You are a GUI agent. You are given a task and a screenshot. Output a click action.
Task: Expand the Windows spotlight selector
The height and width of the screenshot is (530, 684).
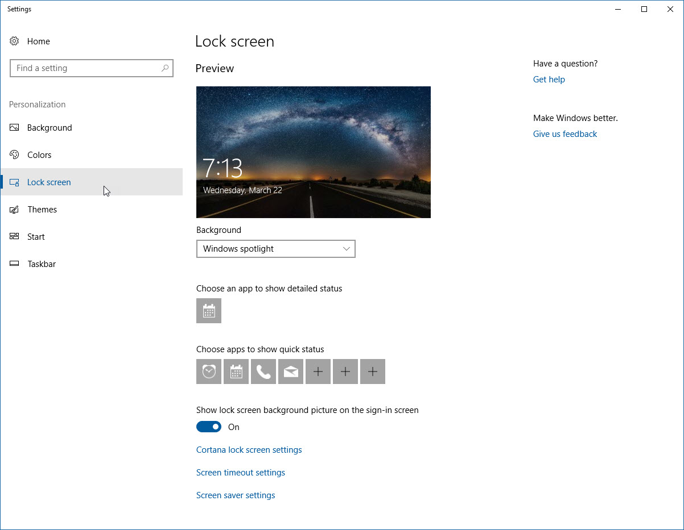pyautogui.click(x=346, y=249)
